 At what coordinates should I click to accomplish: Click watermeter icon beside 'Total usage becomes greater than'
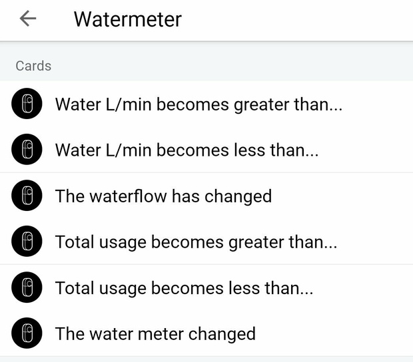click(27, 241)
